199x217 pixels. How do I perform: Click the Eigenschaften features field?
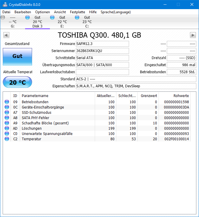pyautogui.click(x=136, y=86)
